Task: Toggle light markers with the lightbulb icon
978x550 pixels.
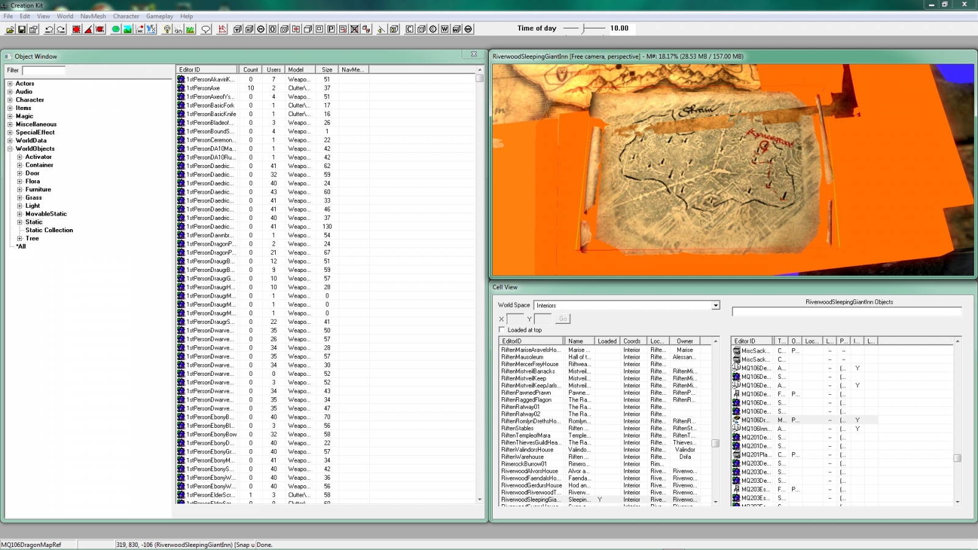Action: click(166, 29)
